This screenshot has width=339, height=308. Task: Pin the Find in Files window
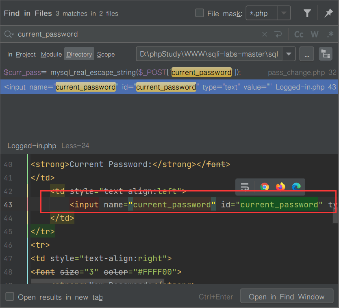tap(328, 13)
